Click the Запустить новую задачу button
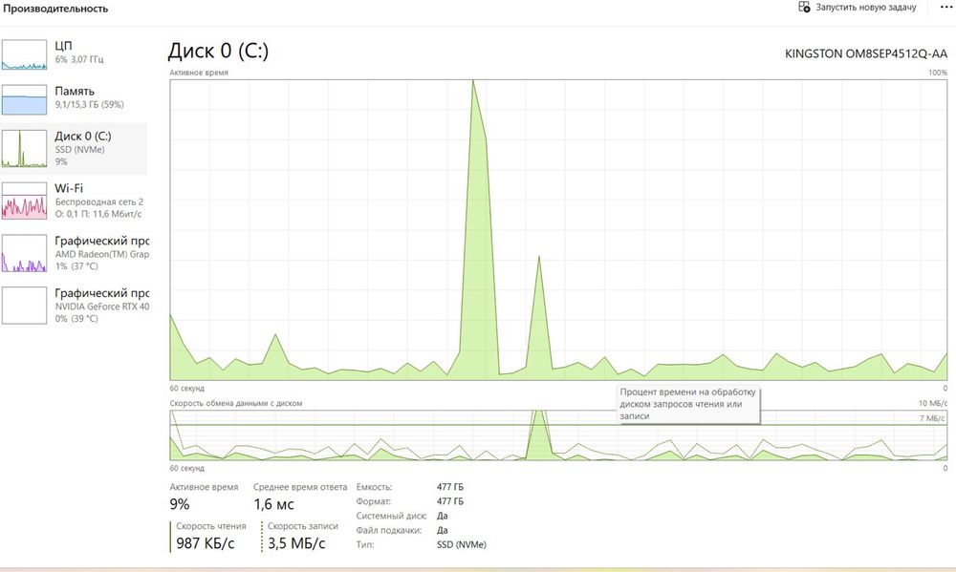Viewport: 956px width, 572px height. (x=858, y=8)
